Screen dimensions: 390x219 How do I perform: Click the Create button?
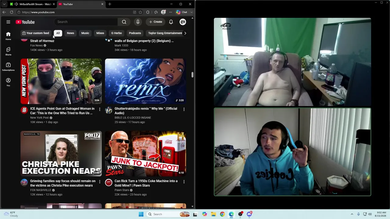click(x=155, y=22)
